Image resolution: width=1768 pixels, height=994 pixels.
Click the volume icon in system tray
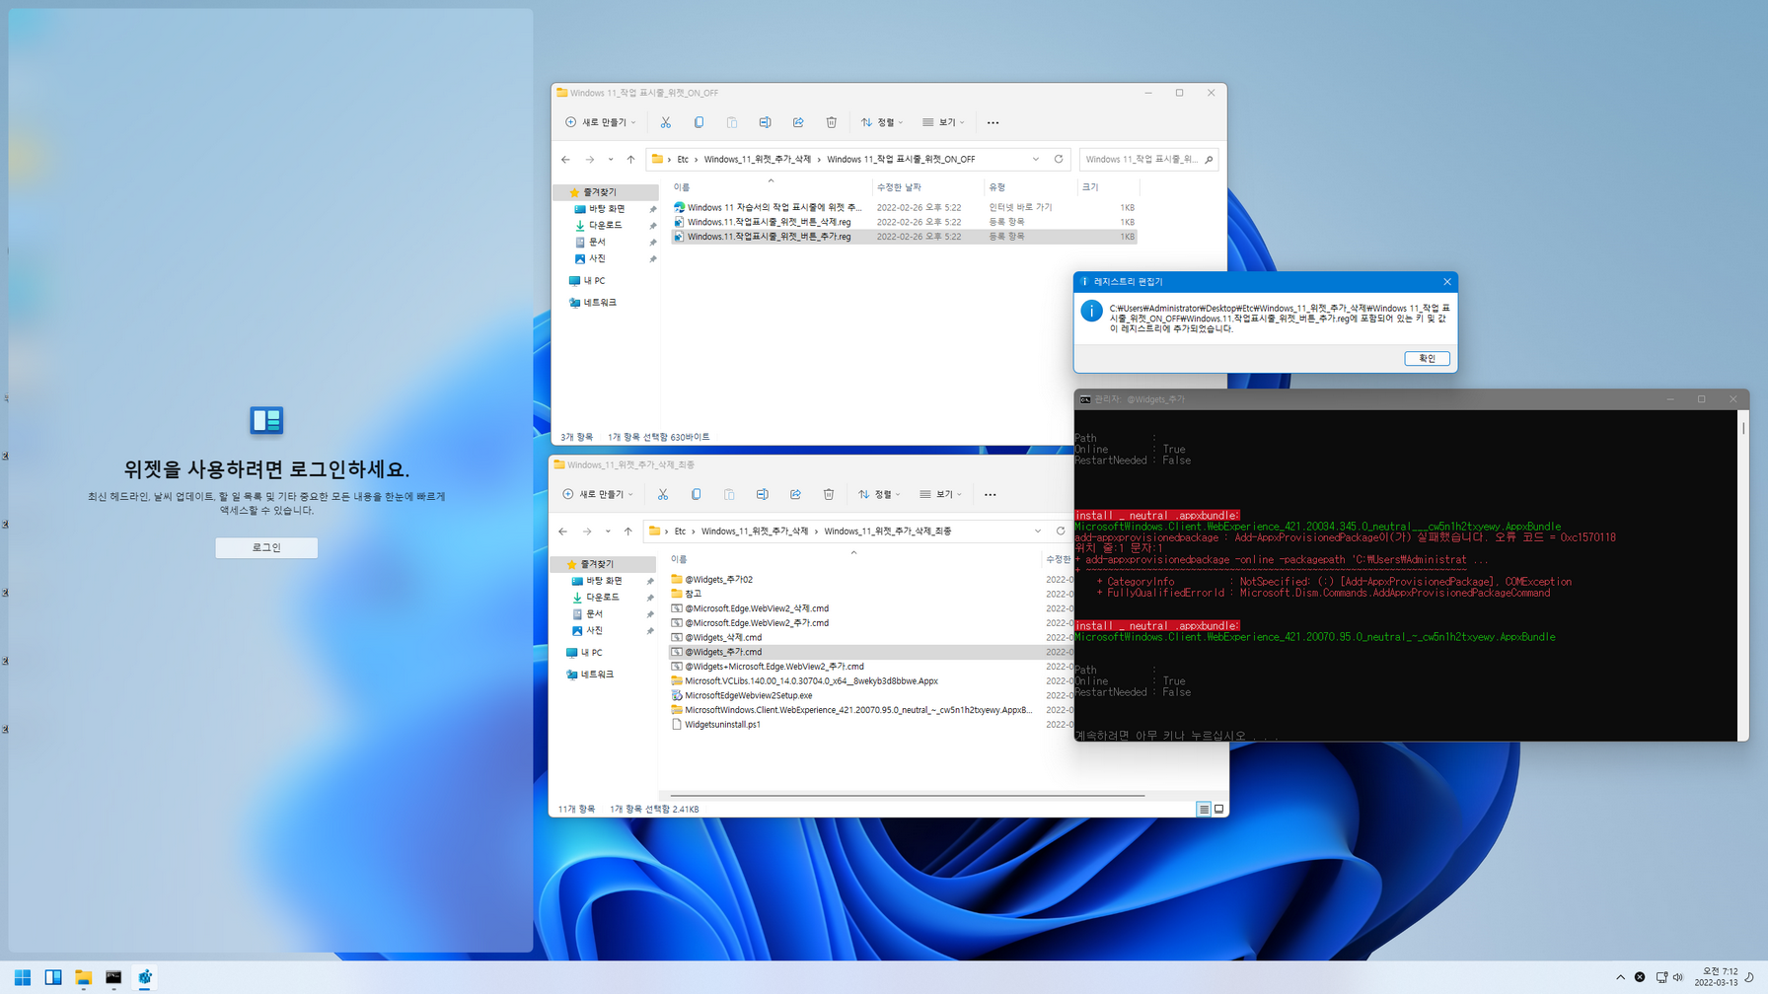point(1678,977)
